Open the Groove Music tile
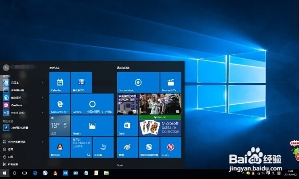This screenshot has width=299, height=179. point(138,82)
